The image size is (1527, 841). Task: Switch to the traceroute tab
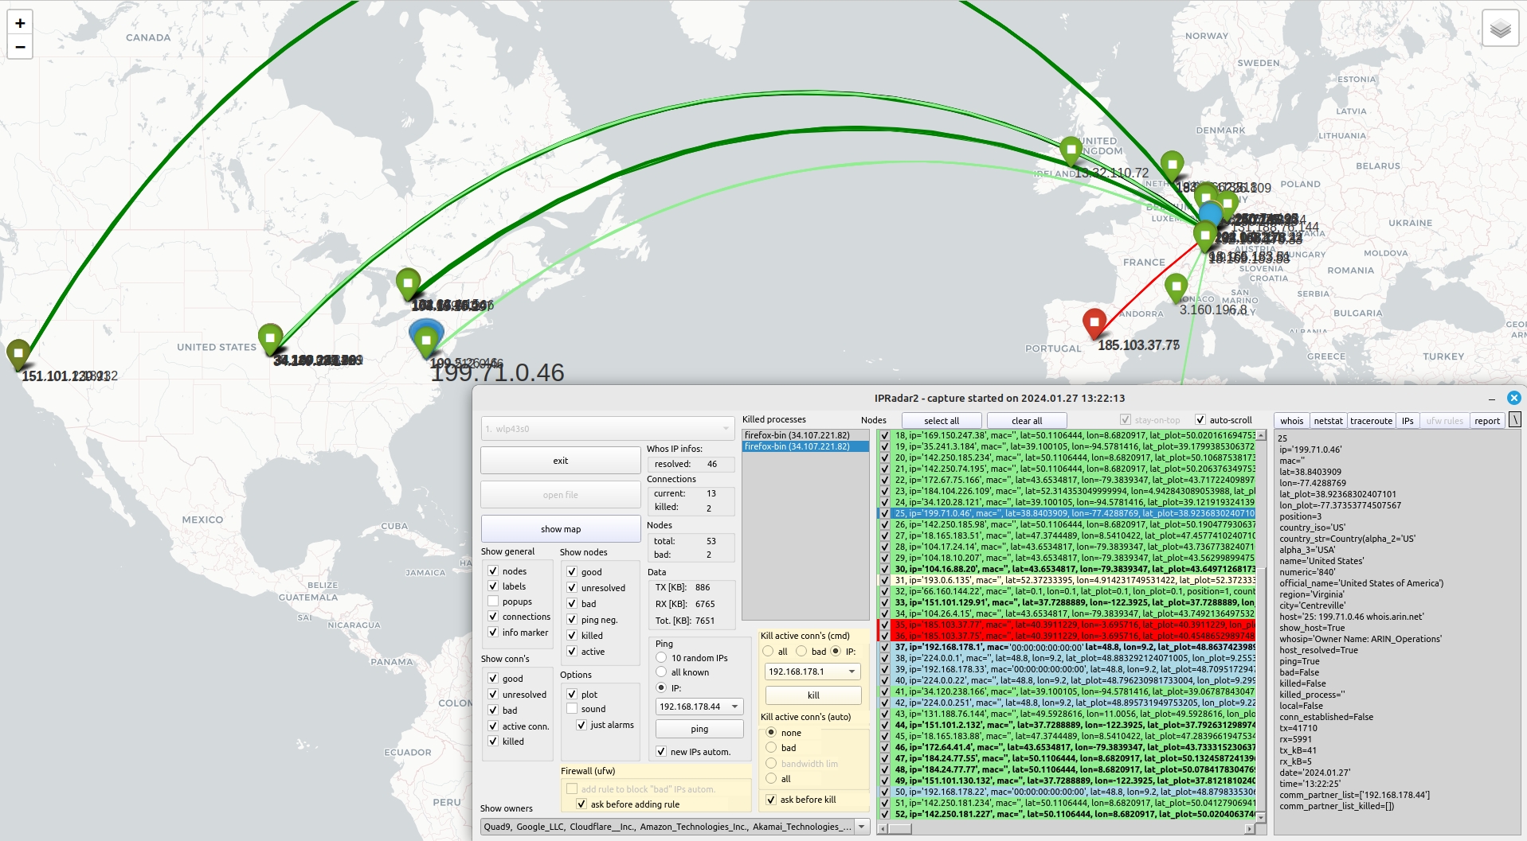[1371, 420]
